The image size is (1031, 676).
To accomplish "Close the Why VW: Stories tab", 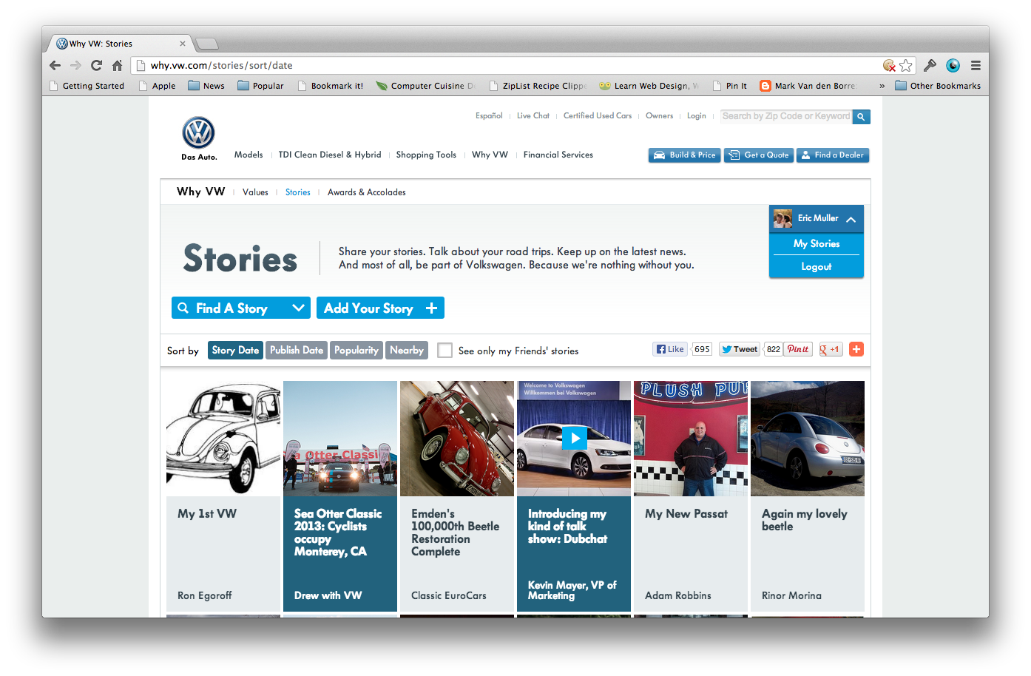I will (x=183, y=44).
